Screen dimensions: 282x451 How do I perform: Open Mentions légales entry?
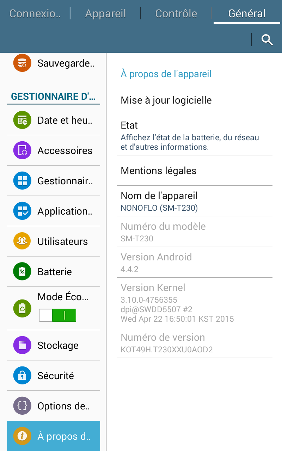(194, 171)
